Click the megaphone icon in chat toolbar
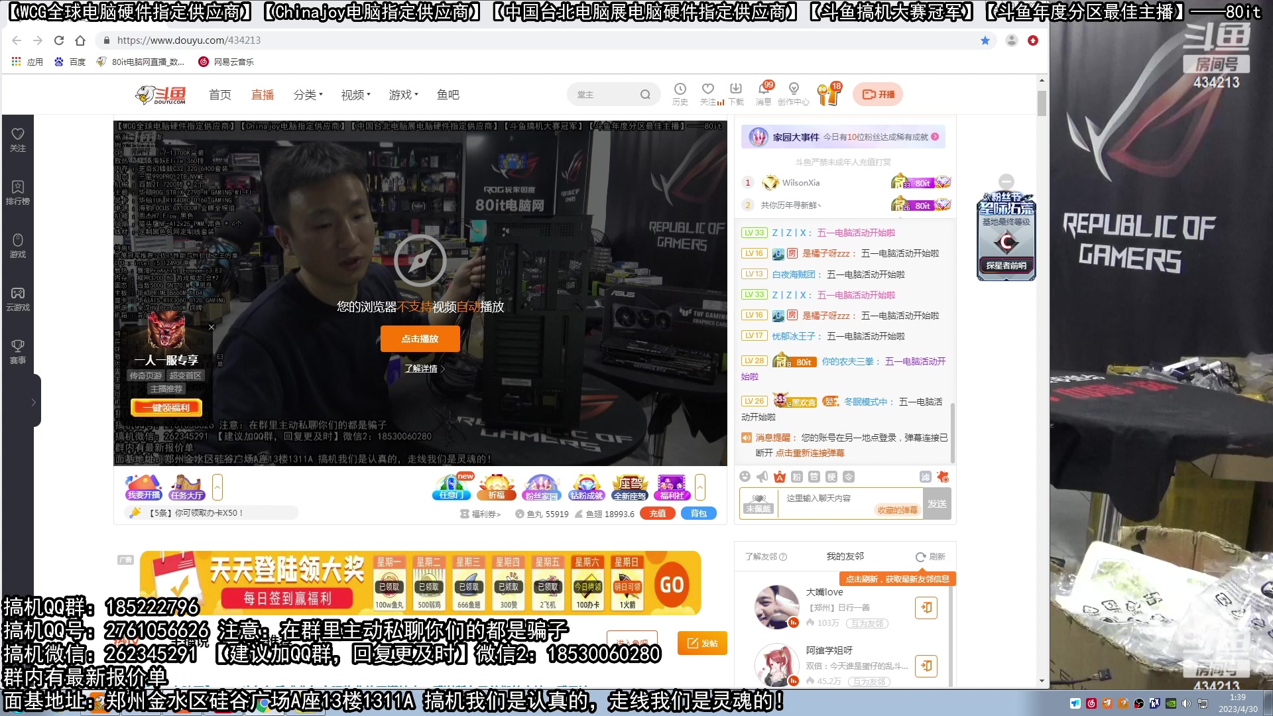Image resolution: width=1273 pixels, height=716 pixels. (762, 477)
